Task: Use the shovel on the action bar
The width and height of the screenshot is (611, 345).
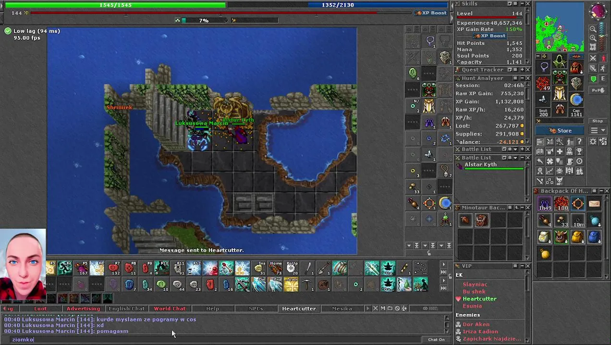Action: [x=324, y=268]
